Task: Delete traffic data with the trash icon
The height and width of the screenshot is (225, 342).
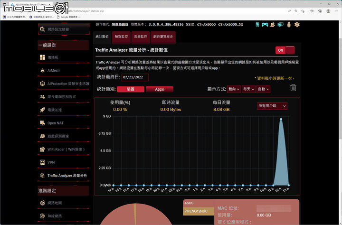Action: tap(293, 88)
